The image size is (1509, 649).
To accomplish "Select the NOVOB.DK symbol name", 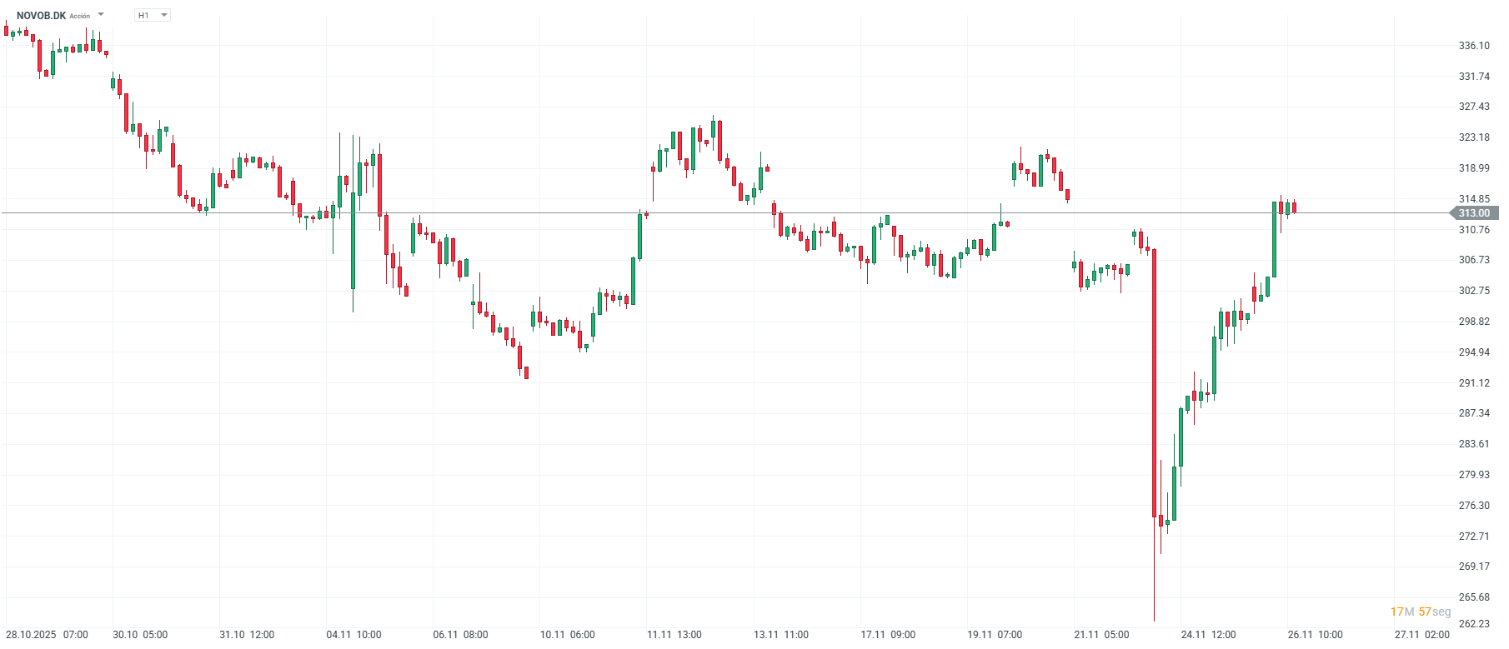I will (x=40, y=14).
